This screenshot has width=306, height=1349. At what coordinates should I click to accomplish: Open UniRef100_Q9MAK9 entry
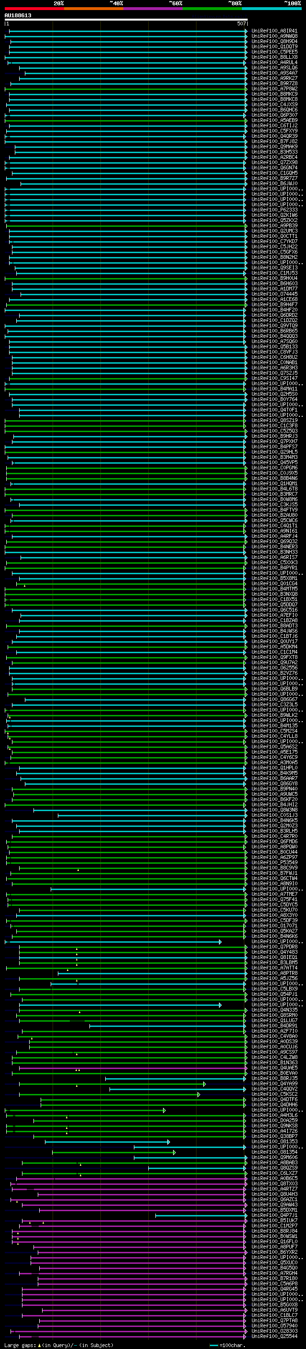274,146
